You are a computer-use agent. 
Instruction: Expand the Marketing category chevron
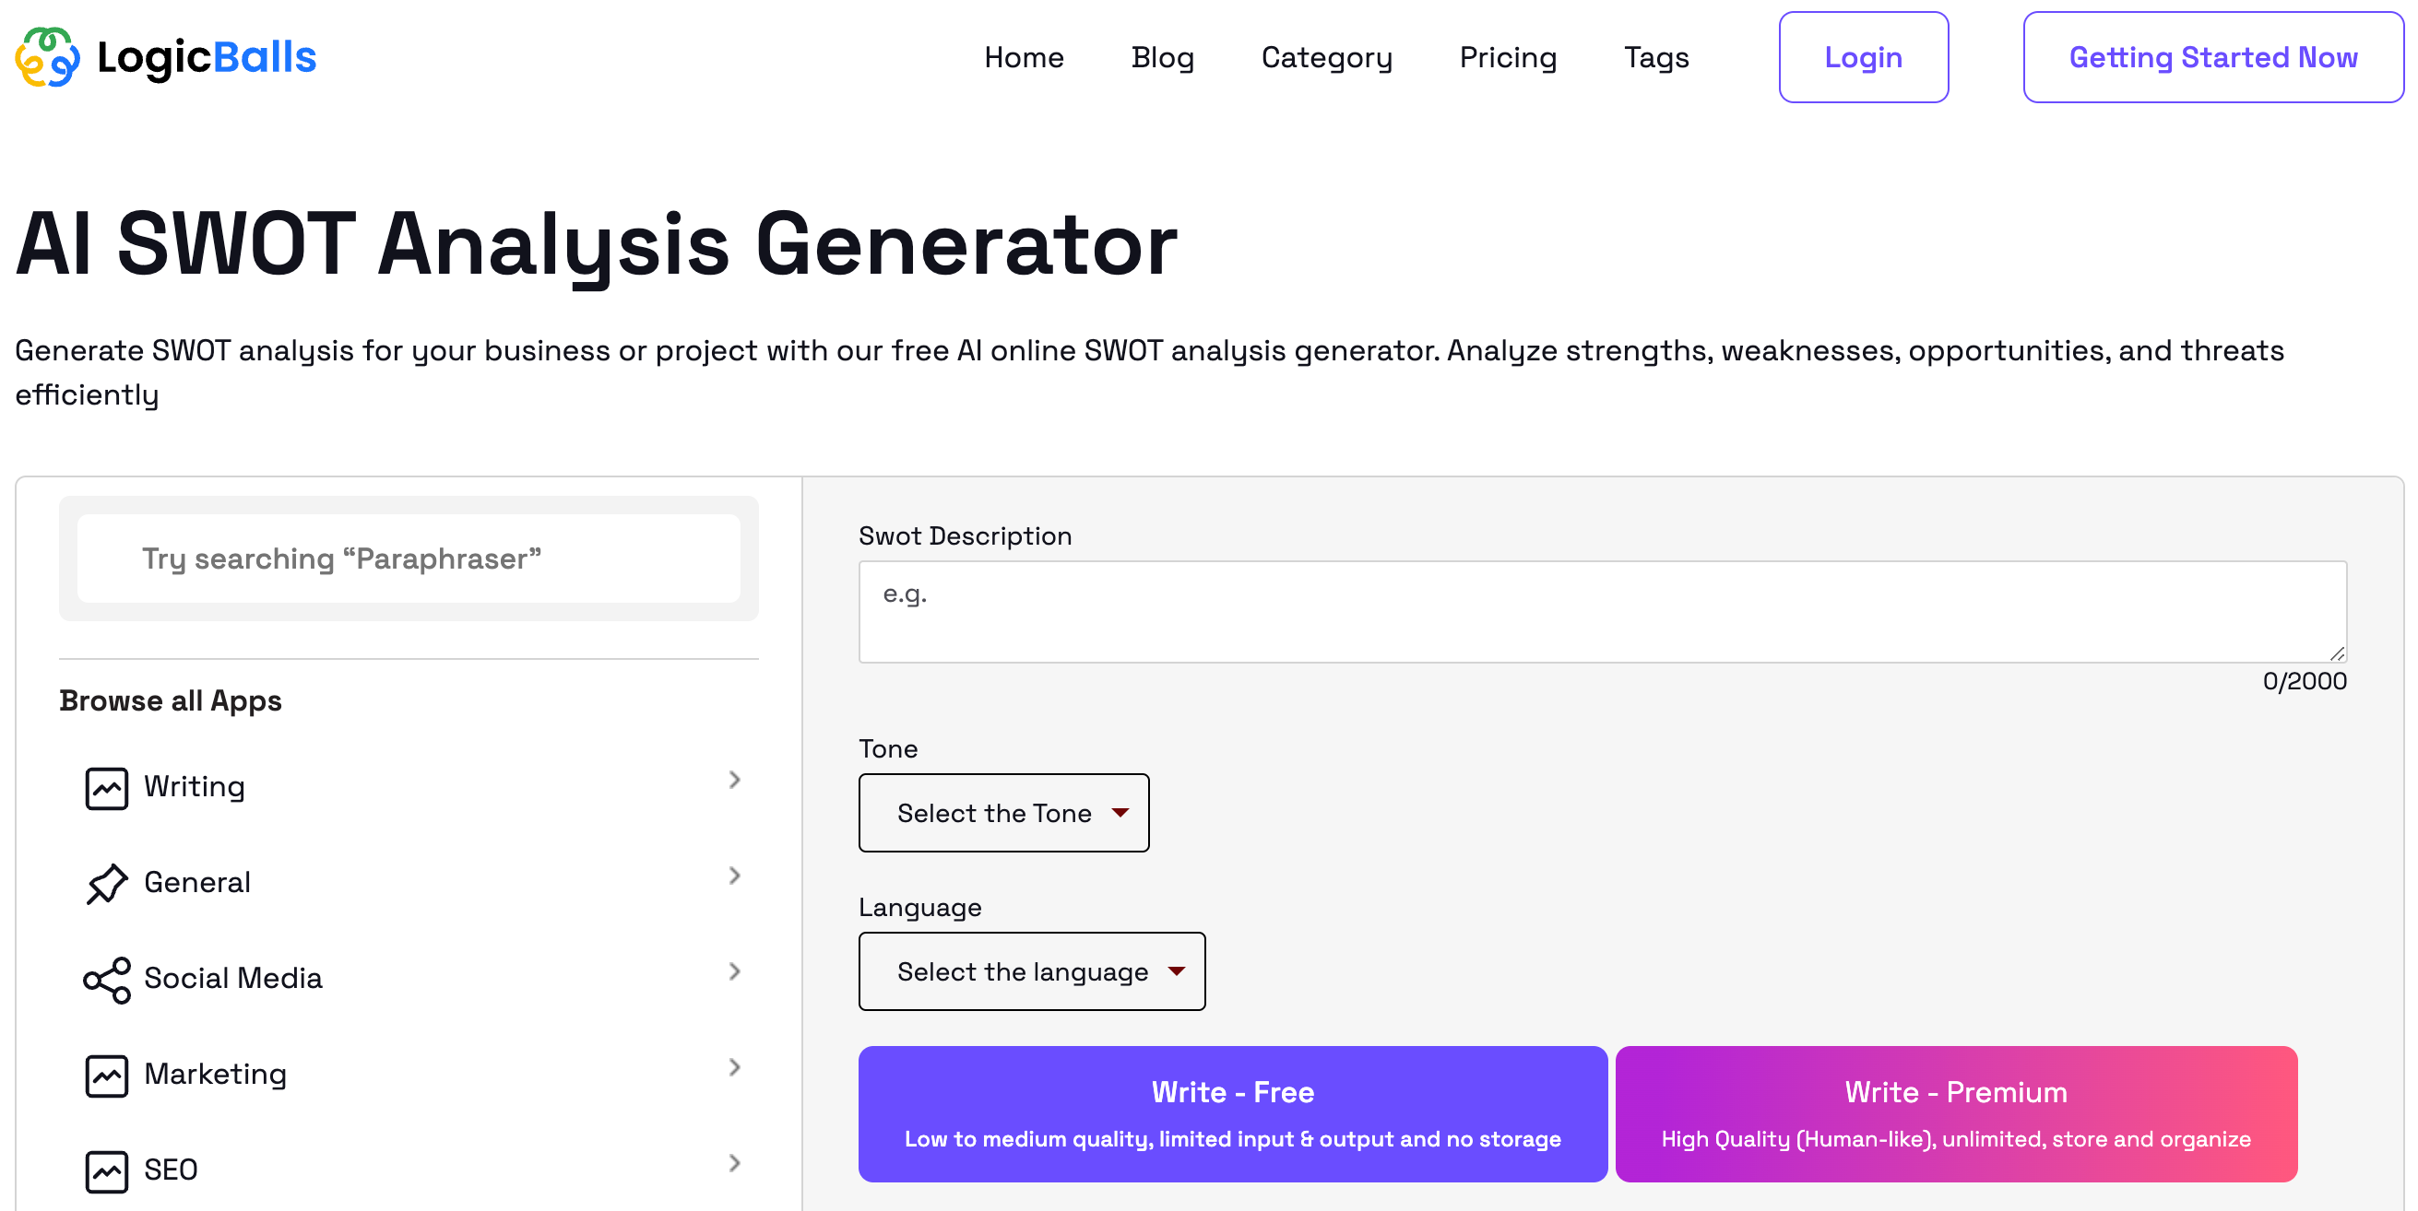tap(734, 1066)
